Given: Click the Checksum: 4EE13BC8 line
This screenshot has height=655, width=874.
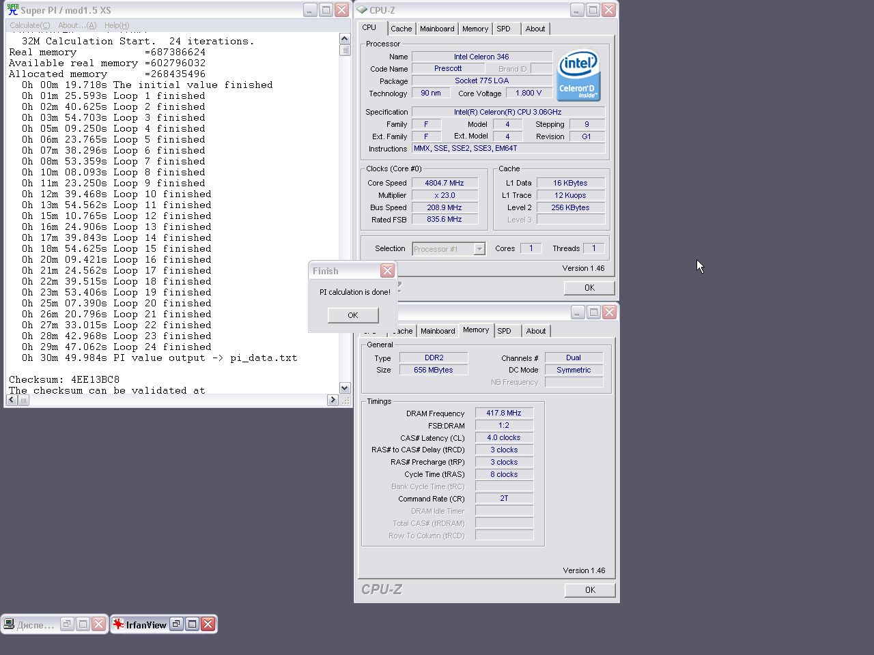Looking at the screenshot, I should coord(64,379).
